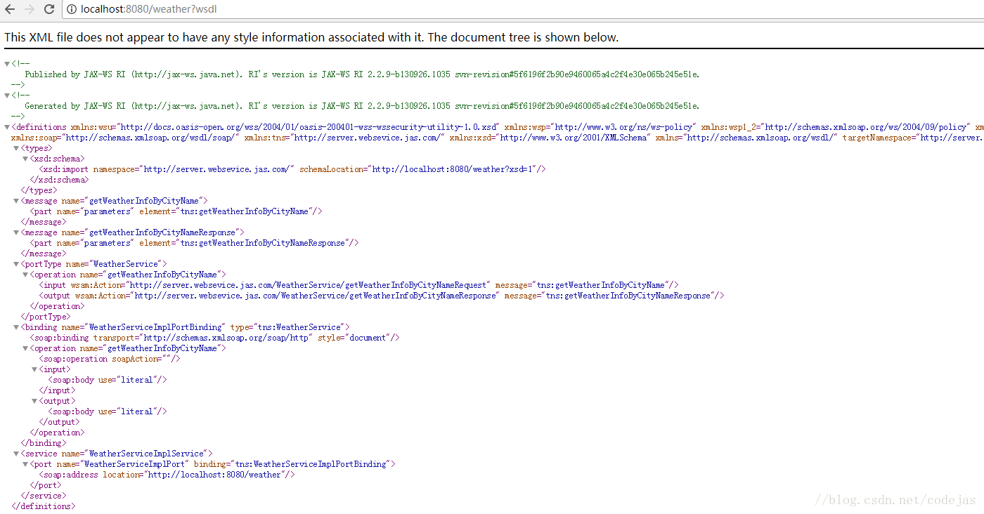Click the closing </binding> tag
This screenshot has width=984, height=514.
[44, 443]
